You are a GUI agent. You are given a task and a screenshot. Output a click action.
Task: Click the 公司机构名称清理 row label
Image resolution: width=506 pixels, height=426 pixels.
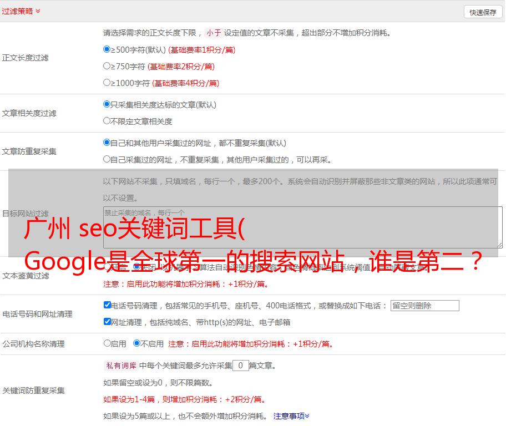33,344
